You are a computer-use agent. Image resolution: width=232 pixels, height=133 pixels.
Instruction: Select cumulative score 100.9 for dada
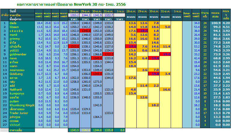pyautogui.click(x=215, y=23)
